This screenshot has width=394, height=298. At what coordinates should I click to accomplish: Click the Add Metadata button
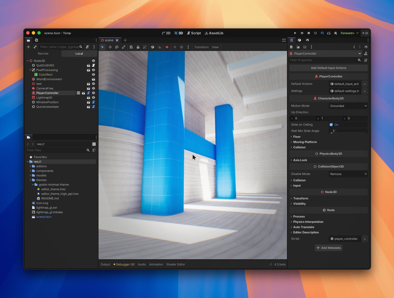[329, 248]
